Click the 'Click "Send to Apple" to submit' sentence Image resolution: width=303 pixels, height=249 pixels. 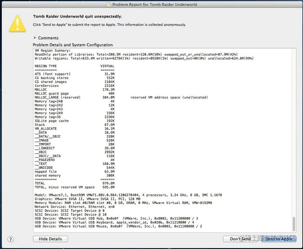click(109, 25)
